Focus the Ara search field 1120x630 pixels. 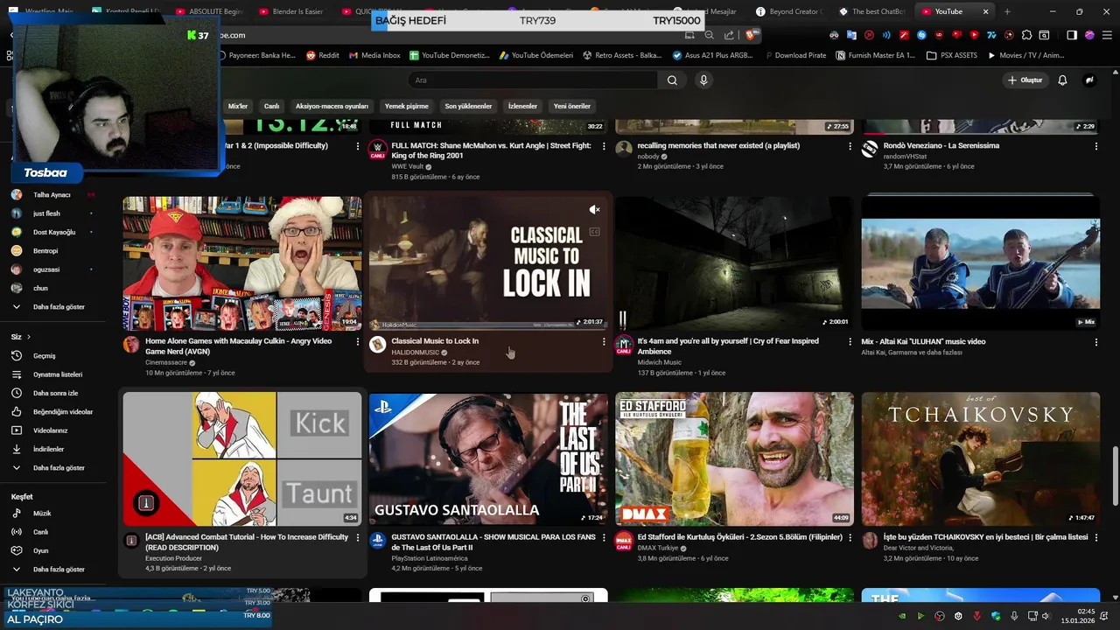click(x=534, y=80)
